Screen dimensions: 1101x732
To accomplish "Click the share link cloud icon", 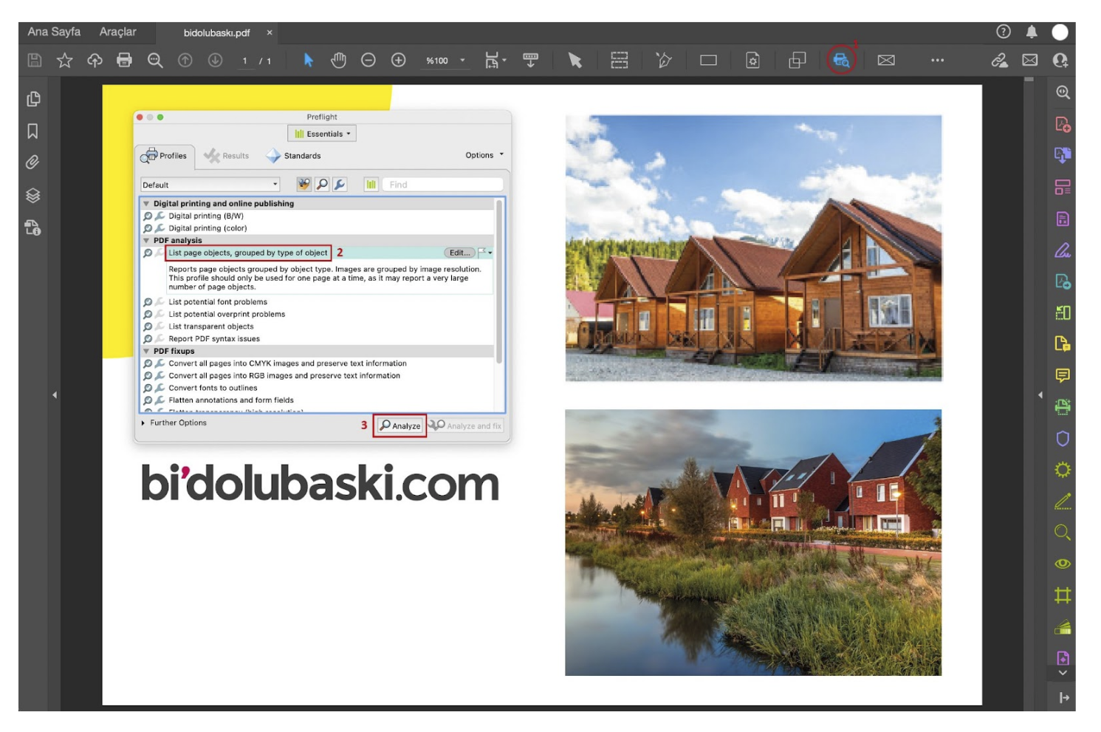I will coord(1000,61).
